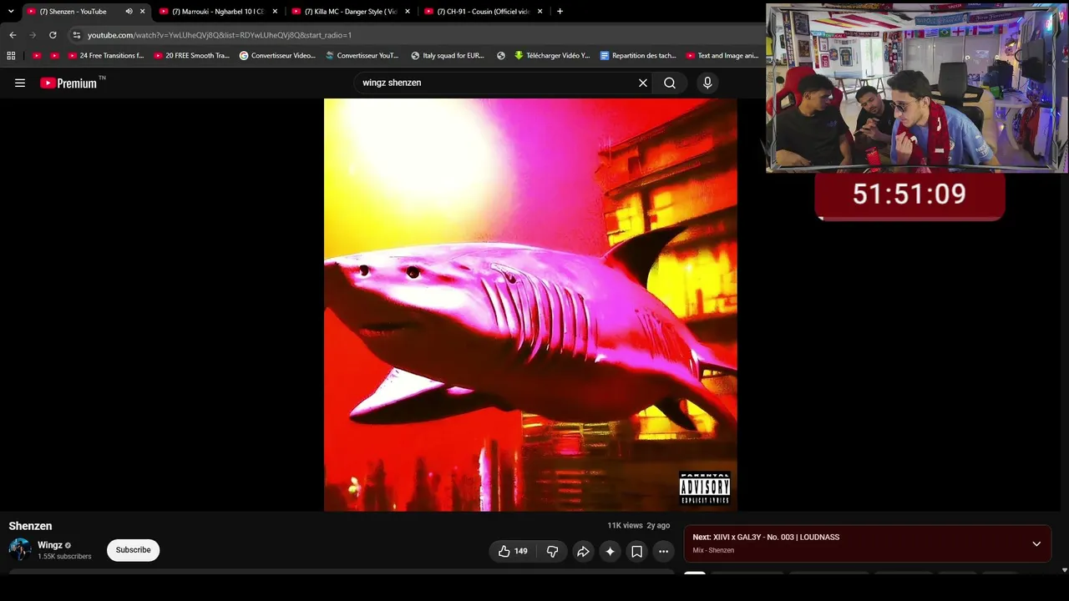Mute the Shenzen tab via speaker icon
The height and width of the screenshot is (601, 1069).
click(x=129, y=12)
